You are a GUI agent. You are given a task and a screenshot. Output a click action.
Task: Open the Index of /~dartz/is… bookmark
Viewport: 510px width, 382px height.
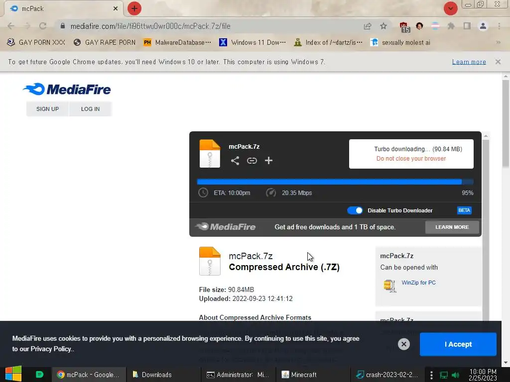328,43
